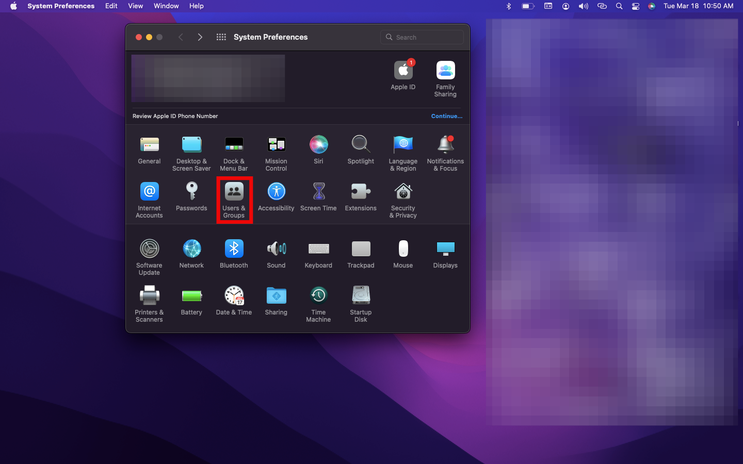
Task: Open the Siri preferences pane
Action: 318,150
